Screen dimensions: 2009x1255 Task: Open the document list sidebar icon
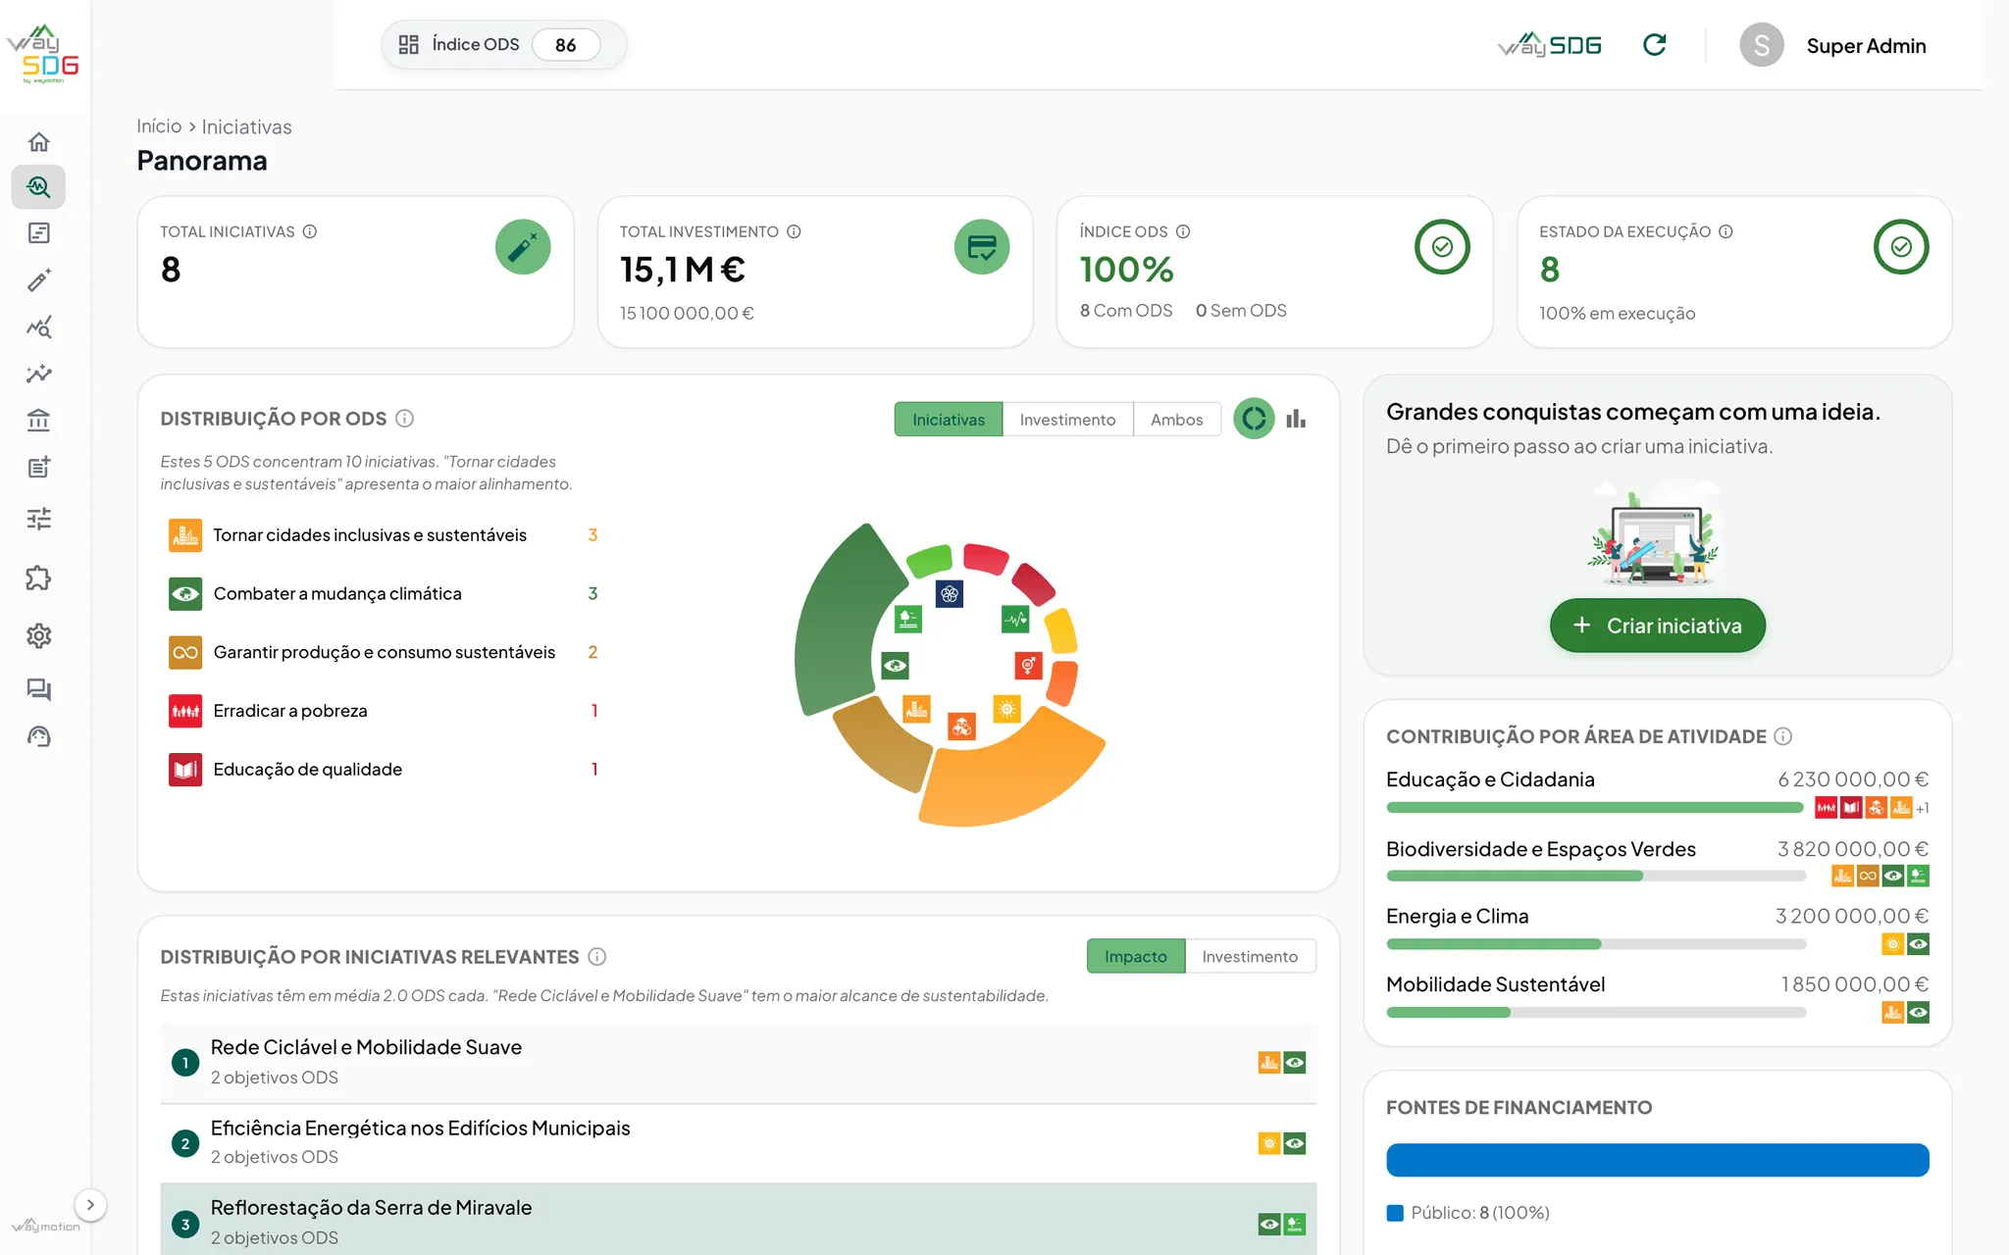(38, 233)
